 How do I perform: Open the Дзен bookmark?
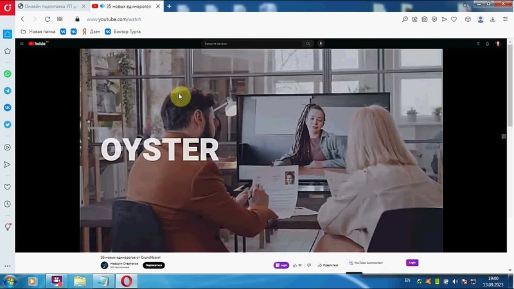coord(91,31)
